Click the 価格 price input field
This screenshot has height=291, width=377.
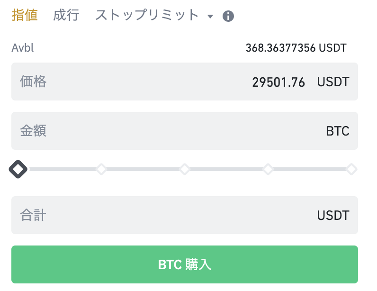[x=185, y=82]
